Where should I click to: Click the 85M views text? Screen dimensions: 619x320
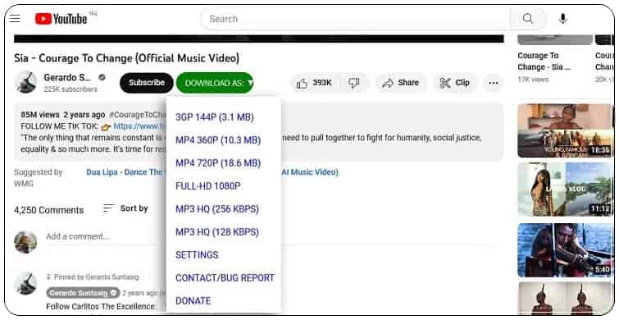[40, 115]
